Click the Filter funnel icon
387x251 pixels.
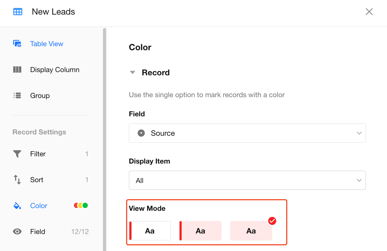[x=17, y=154]
